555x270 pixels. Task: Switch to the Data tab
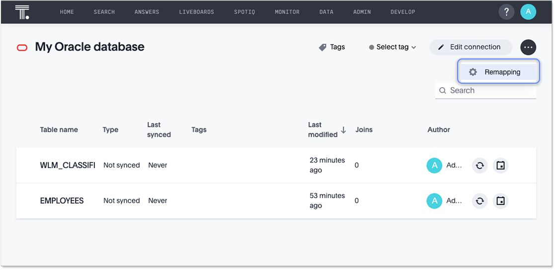click(326, 12)
